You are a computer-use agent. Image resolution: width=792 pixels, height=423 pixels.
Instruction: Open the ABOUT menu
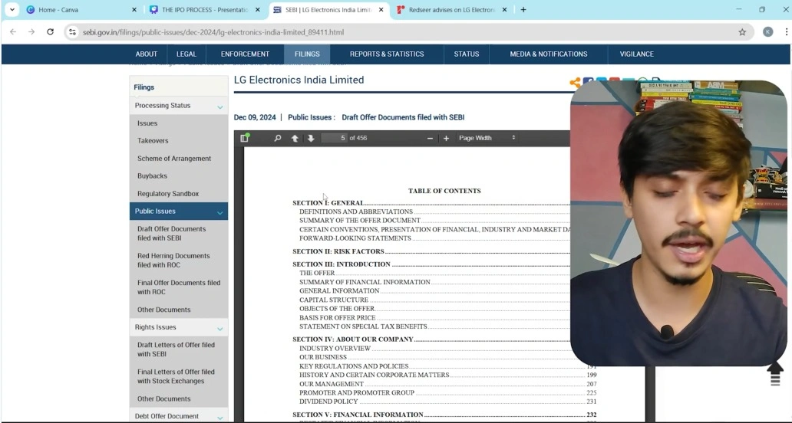pos(147,54)
